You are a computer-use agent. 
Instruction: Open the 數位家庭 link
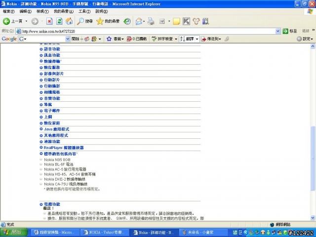click(x=52, y=123)
